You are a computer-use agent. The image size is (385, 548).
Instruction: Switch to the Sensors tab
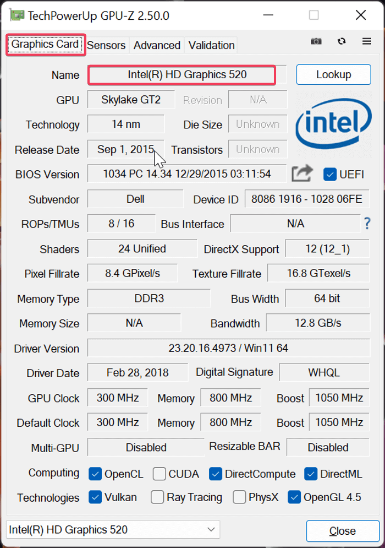point(106,45)
